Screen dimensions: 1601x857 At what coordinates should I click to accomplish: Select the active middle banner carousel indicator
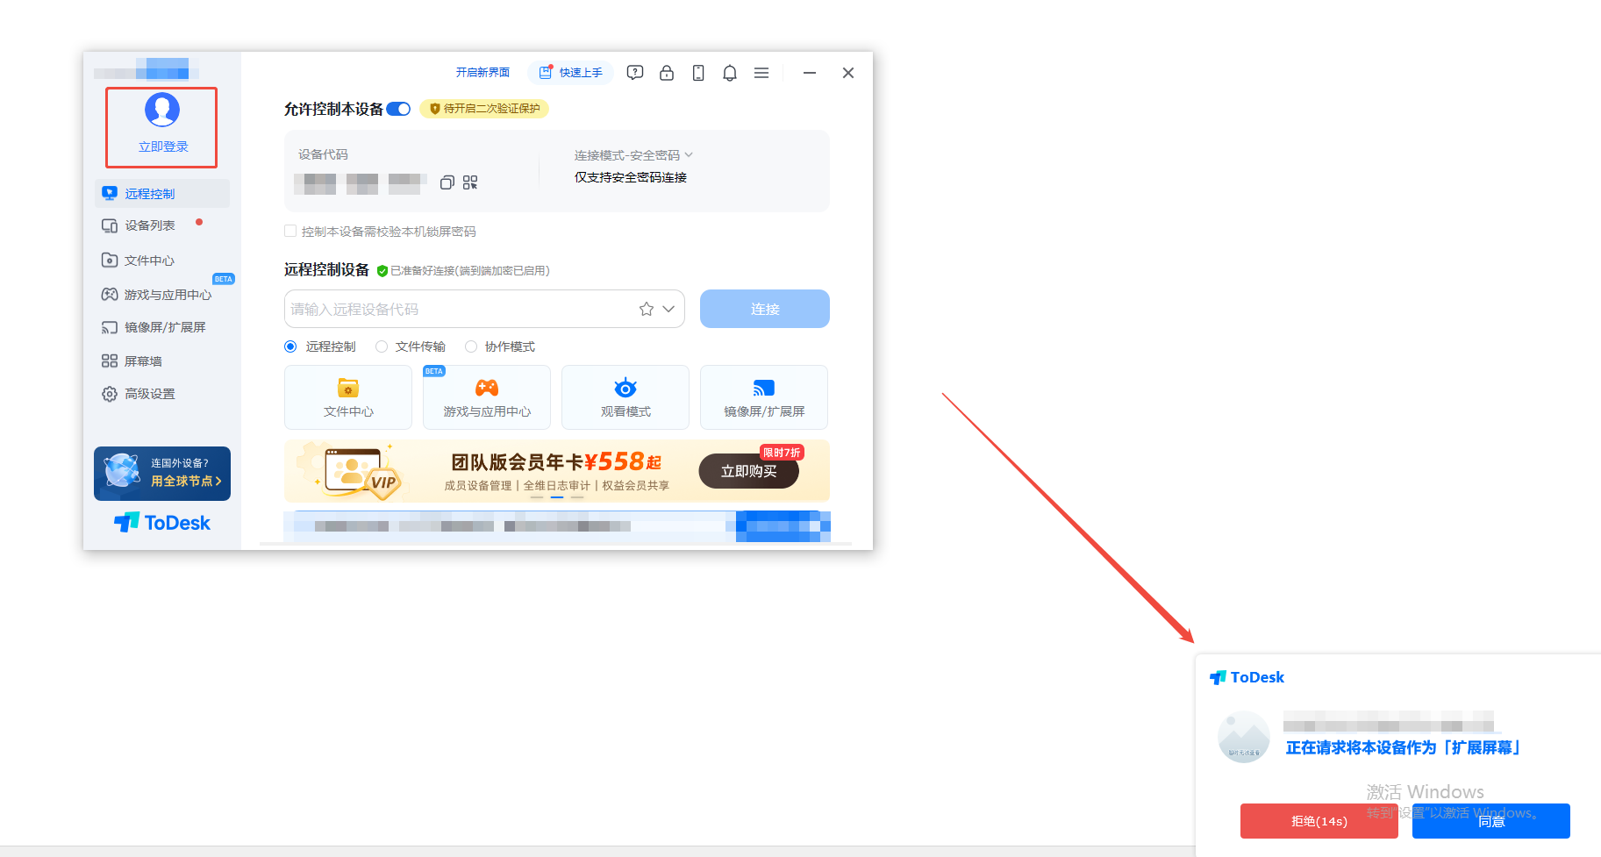click(x=557, y=497)
